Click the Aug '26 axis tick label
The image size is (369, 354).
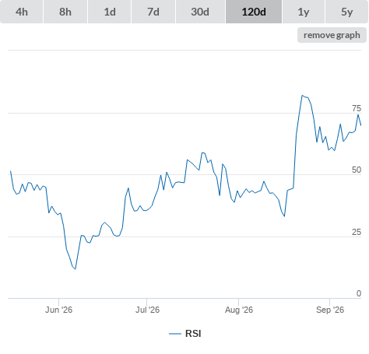(x=239, y=310)
